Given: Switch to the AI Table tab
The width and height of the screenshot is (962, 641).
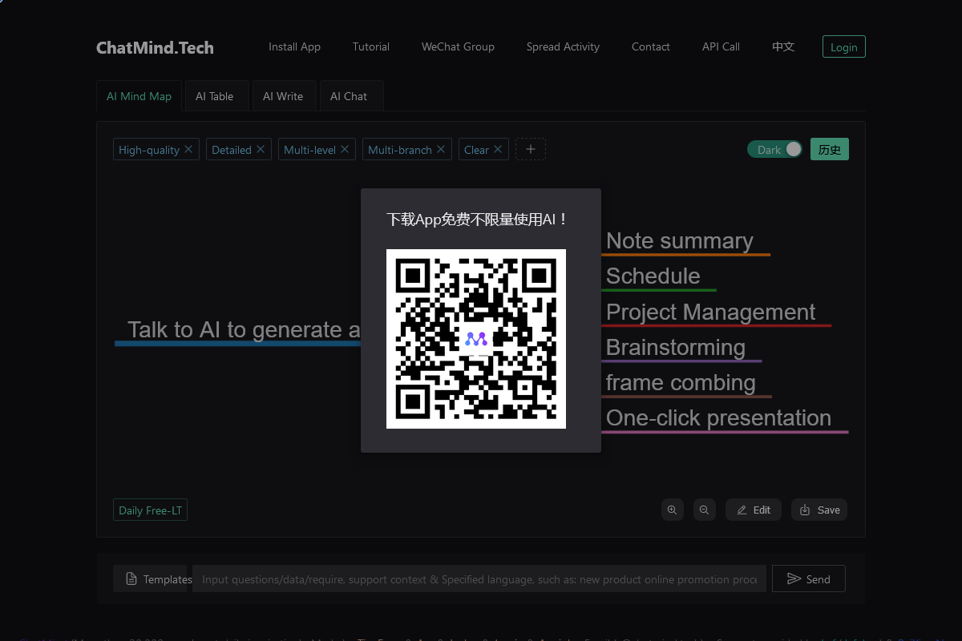Looking at the screenshot, I should pyautogui.click(x=216, y=95).
